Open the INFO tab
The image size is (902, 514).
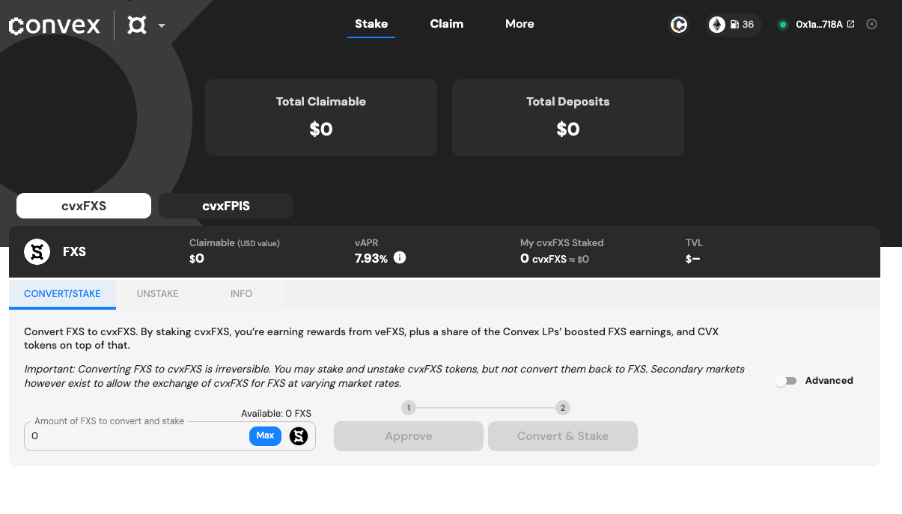[241, 294]
